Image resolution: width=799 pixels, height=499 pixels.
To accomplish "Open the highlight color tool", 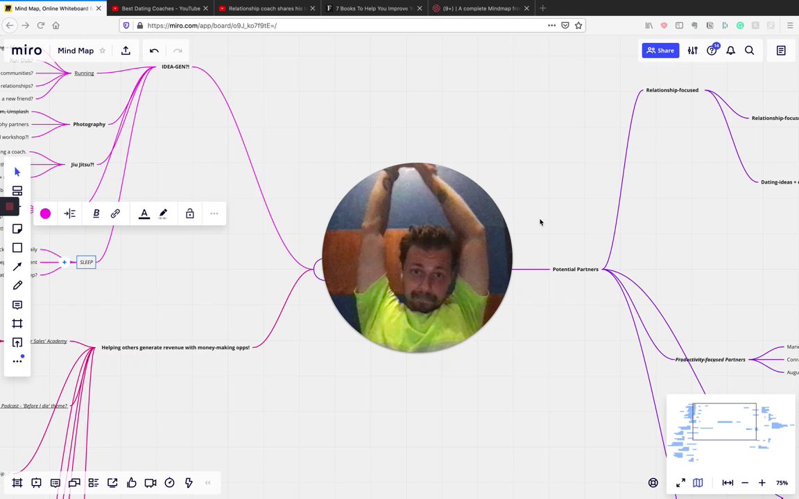I will click(x=163, y=213).
